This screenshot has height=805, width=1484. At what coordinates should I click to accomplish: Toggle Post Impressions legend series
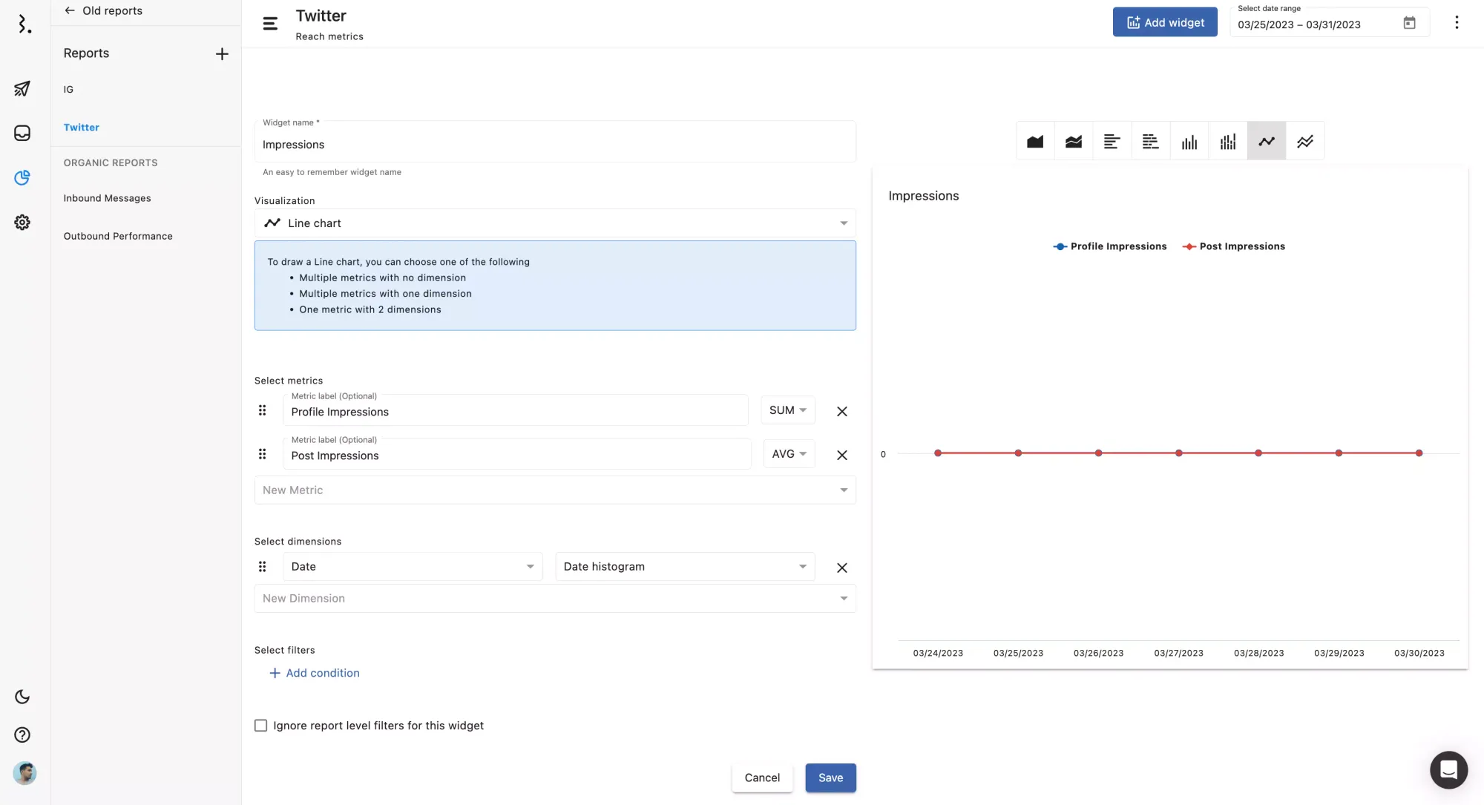point(1233,246)
